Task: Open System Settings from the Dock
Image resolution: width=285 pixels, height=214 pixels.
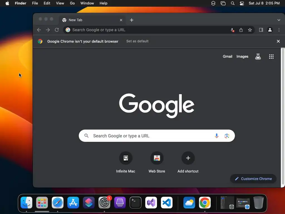Action: pos(104,203)
